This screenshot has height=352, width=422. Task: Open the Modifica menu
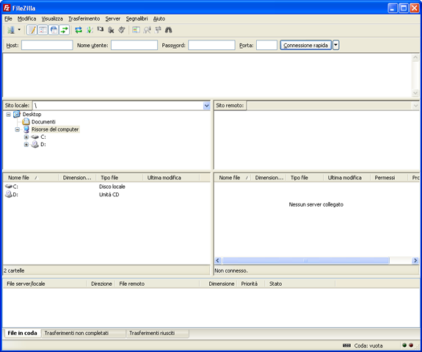(x=26, y=18)
